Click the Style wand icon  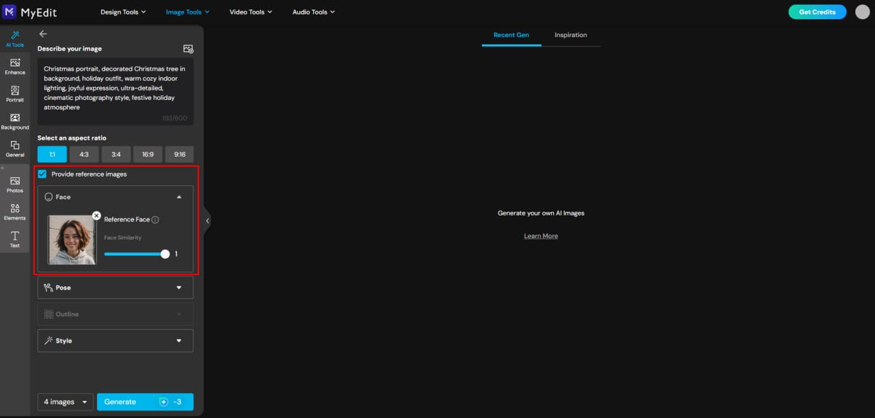[x=48, y=341]
